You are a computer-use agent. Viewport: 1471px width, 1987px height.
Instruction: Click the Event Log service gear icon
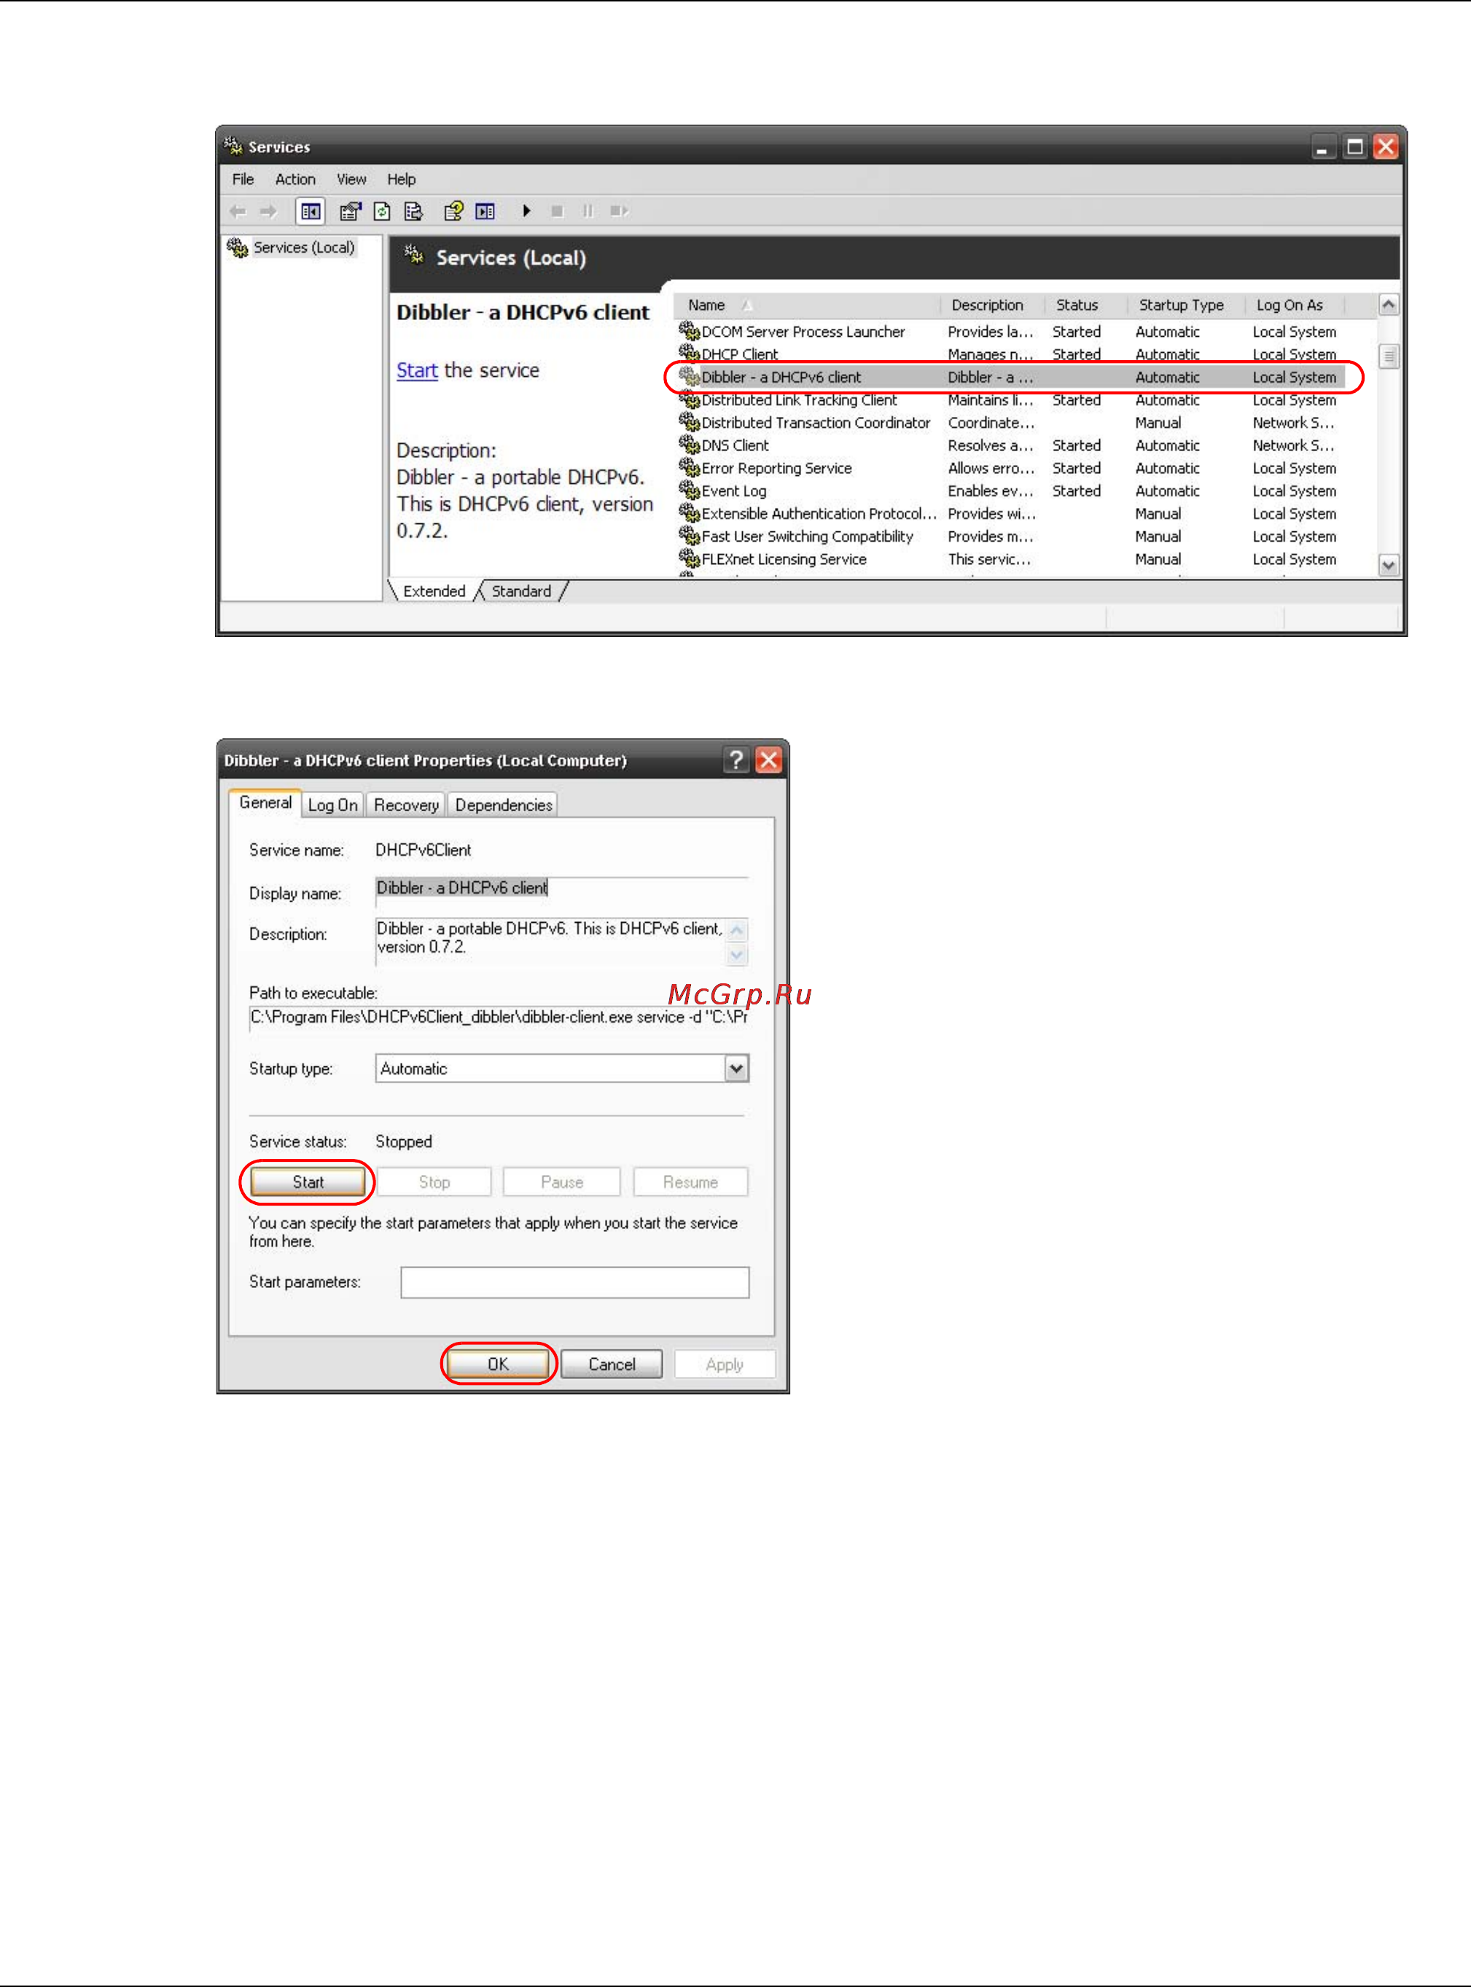(x=689, y=490)
